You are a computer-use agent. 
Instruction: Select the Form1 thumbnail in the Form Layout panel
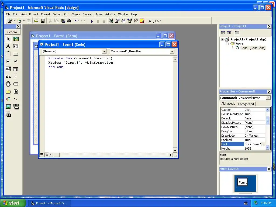(243, 182)
